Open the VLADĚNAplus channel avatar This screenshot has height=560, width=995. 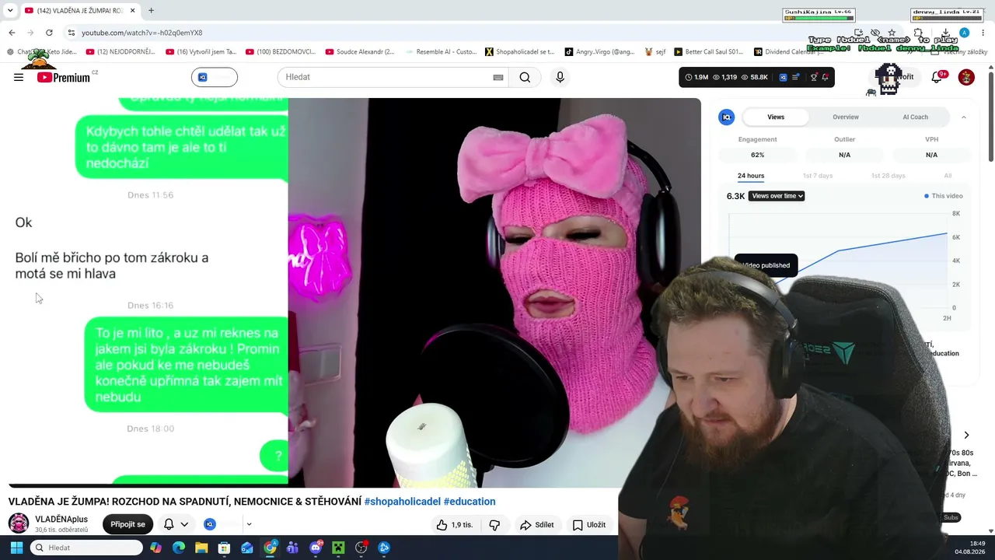pos(19,523)
